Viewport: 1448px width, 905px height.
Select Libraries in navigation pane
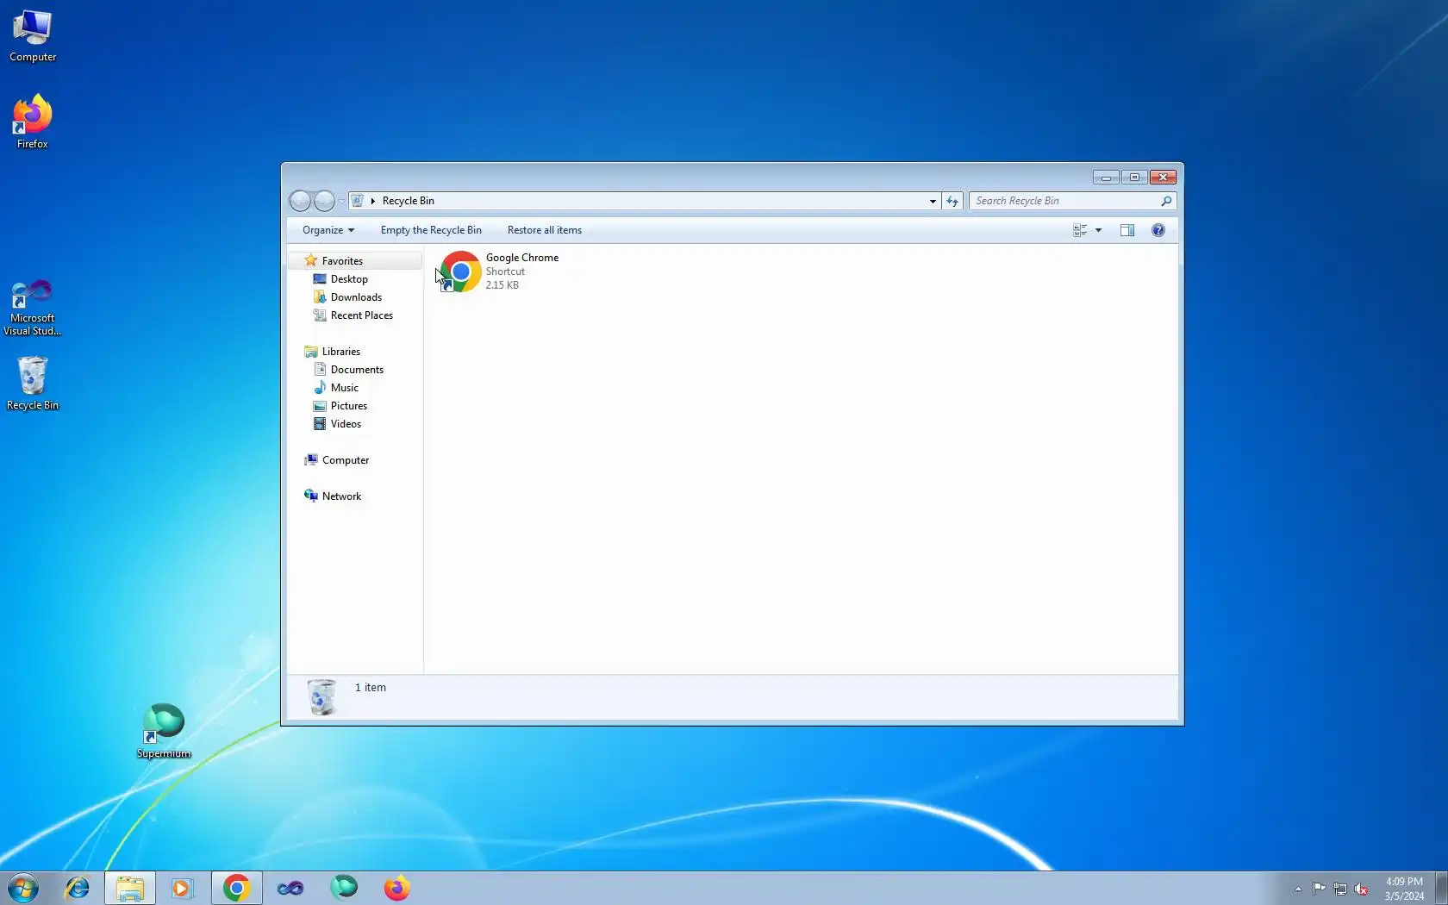pyautogui.click(x=341, y=351)
